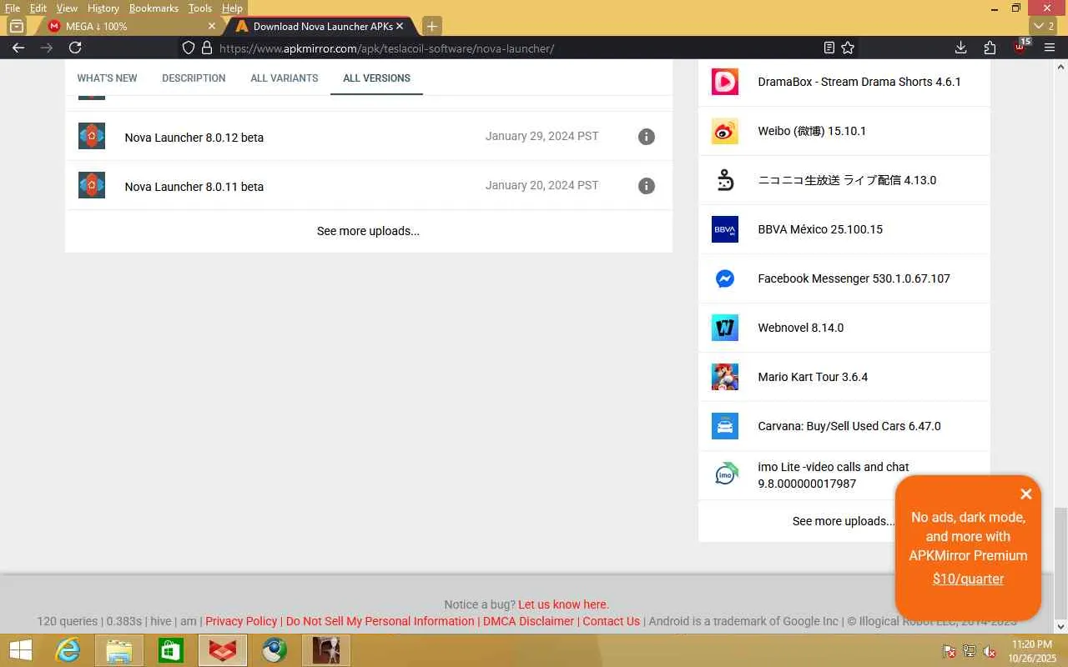Click the BBVA México app icon
This screenshot has height=667, width=1068.
point(725,229)
